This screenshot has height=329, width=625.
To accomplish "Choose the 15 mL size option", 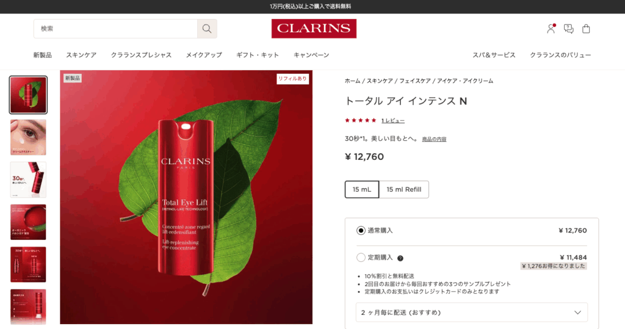I will (x=362, y=189).
